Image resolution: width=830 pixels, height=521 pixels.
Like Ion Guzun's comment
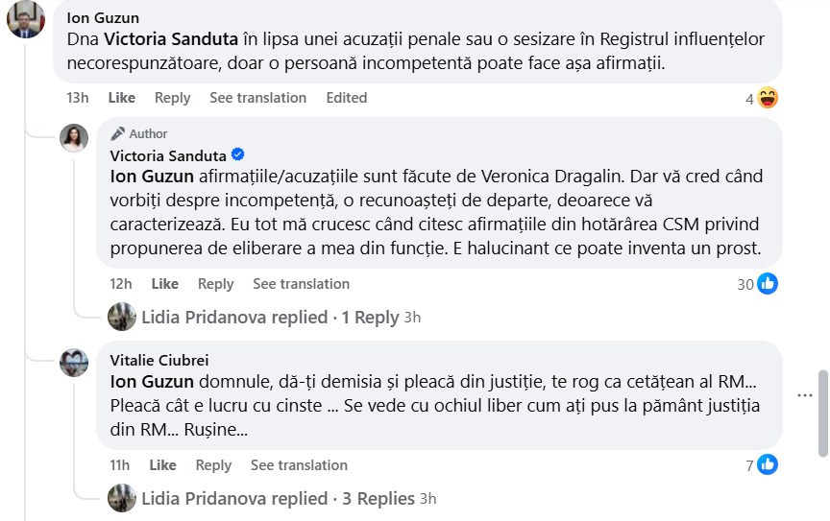coord(121,98)
